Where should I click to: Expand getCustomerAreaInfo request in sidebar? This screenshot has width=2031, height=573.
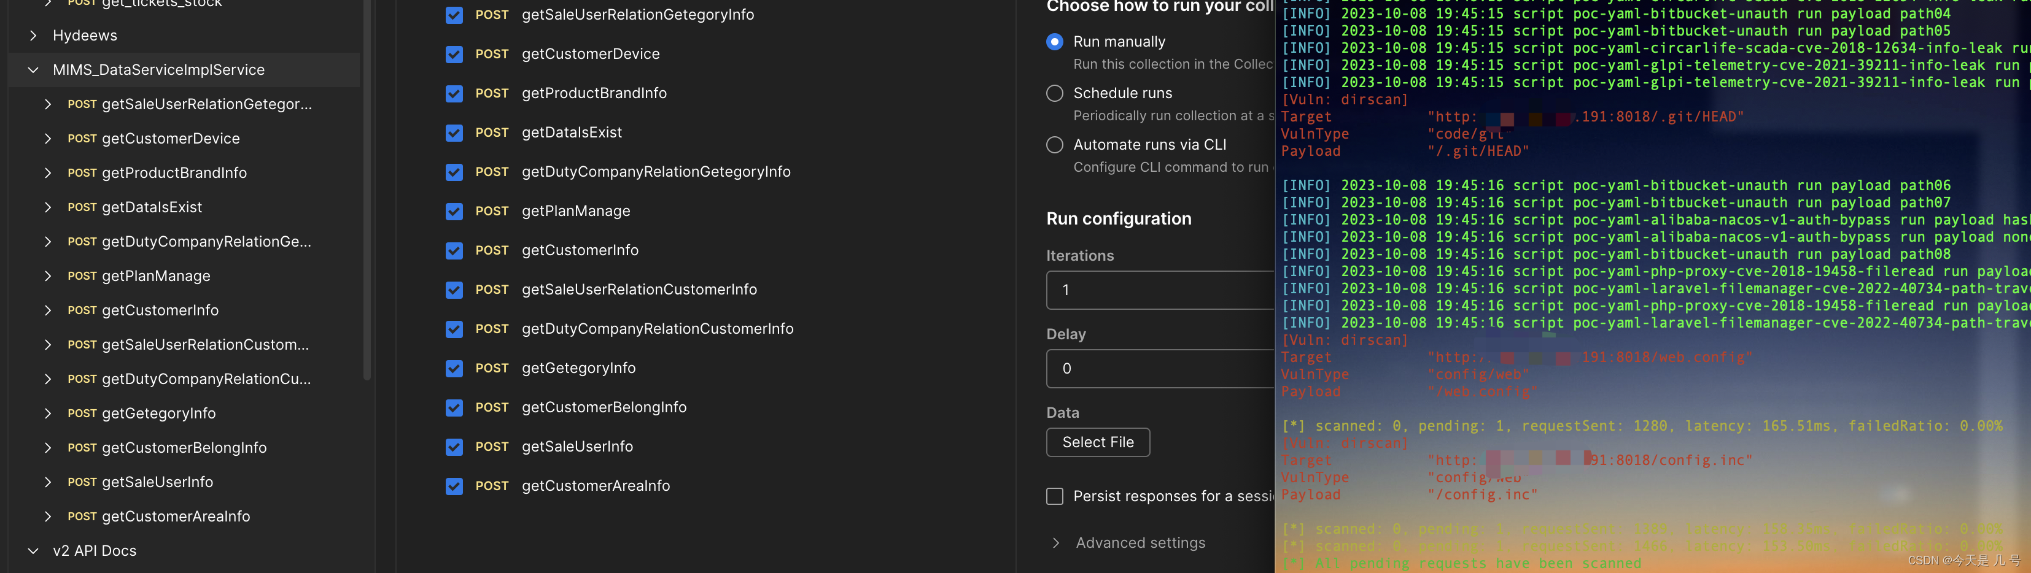click(48, 516)
